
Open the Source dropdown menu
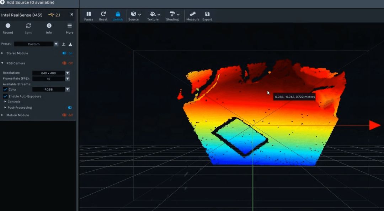[135, 16]
